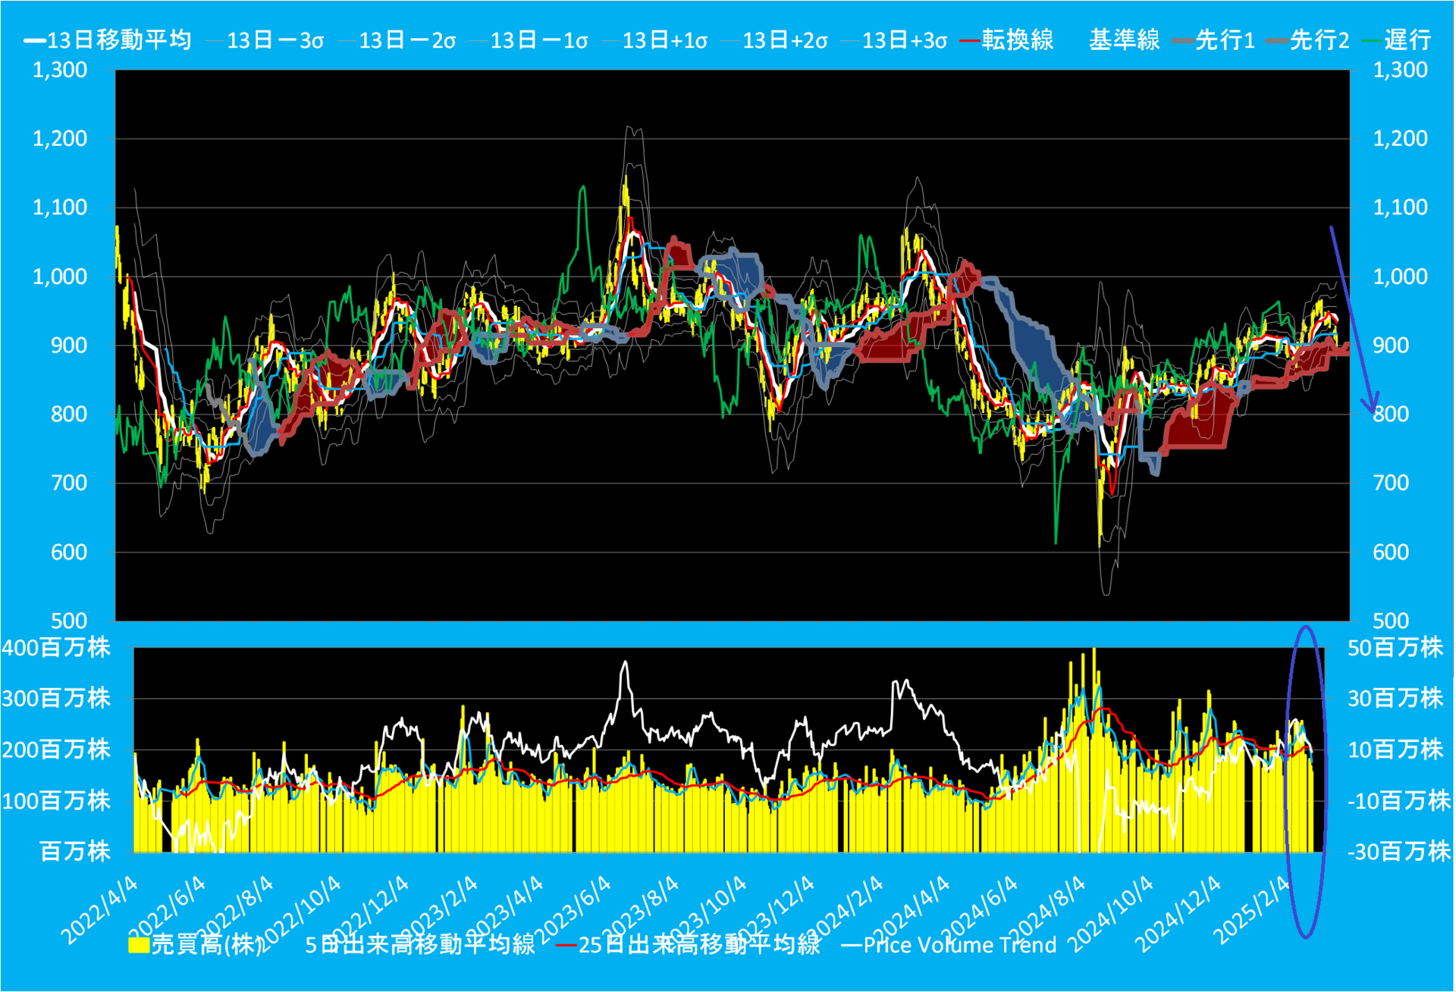Screen dimensions: 1456x992
Task: Click the 2022/4/4 date axis label
Action: [99, 911]
